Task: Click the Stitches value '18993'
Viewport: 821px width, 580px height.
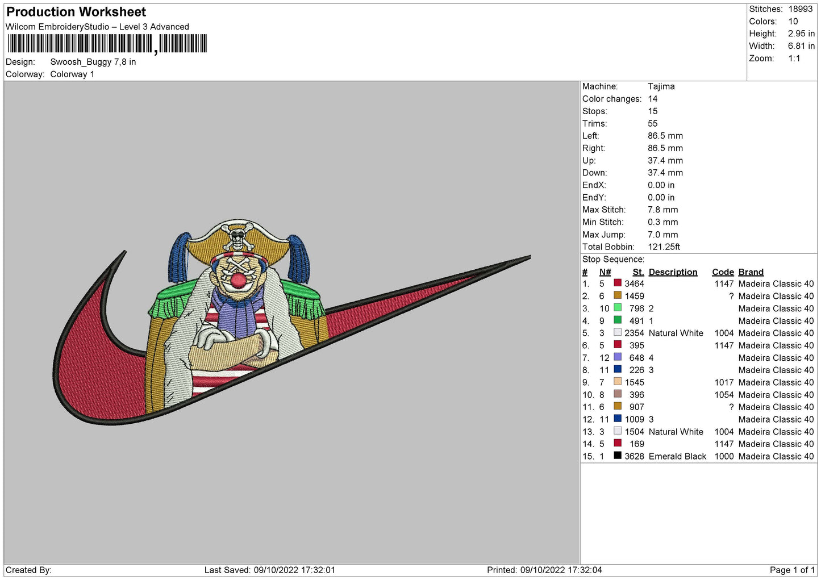Action: tap(801, 9)
